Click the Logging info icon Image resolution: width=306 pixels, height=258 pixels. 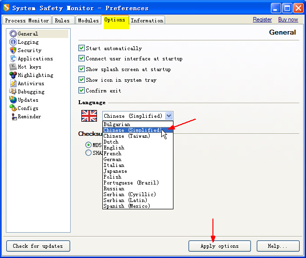13,42
